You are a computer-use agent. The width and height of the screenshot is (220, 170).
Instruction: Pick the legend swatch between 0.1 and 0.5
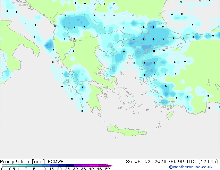pos(6,165)
